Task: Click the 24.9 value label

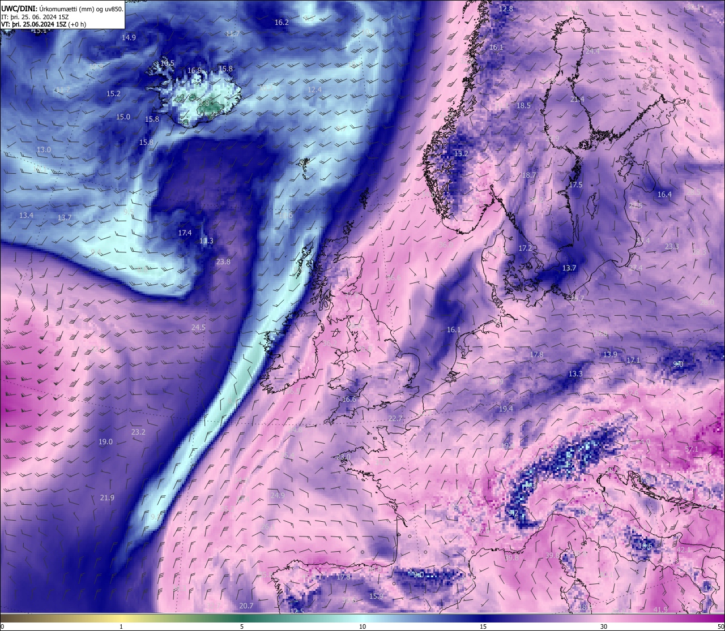Action: (x=278, y=496)
